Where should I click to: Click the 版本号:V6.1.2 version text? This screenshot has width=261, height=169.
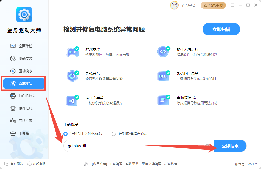tap(246, 164)
